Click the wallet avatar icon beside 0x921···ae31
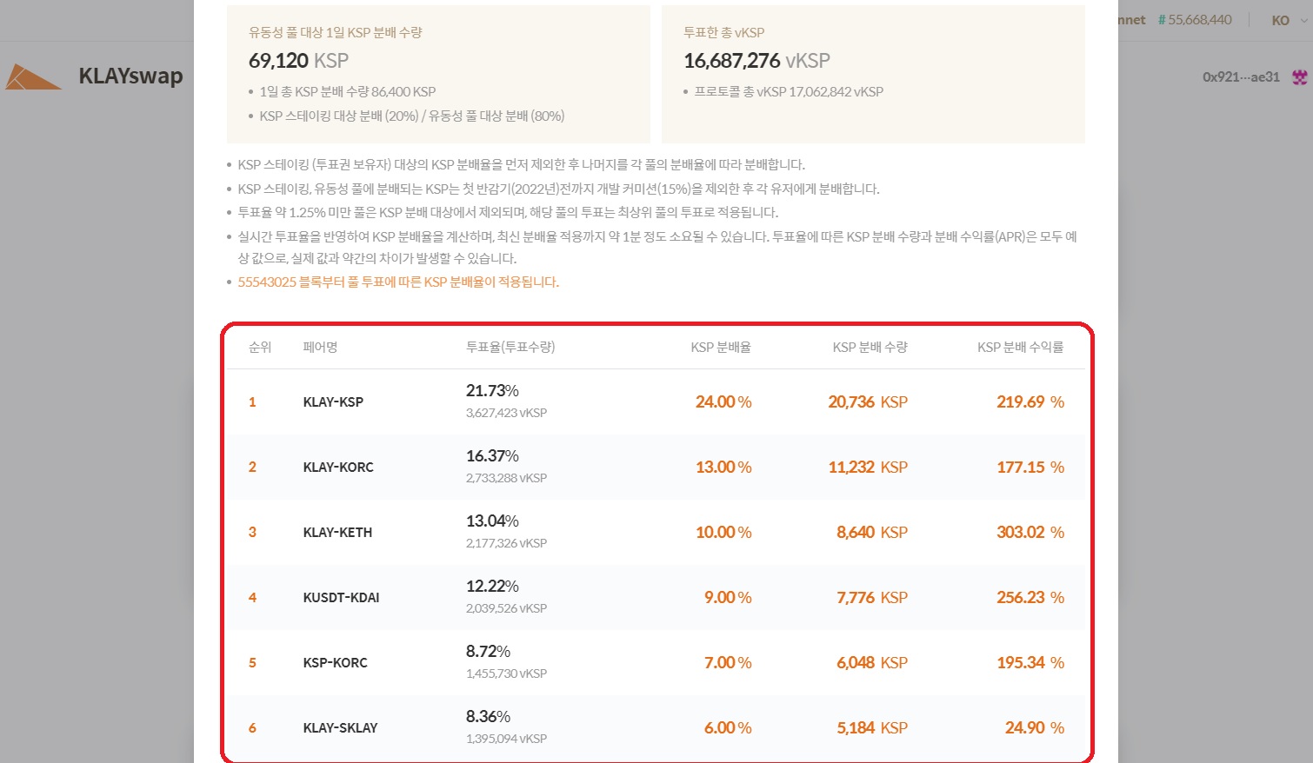 tap(1299, 77)
